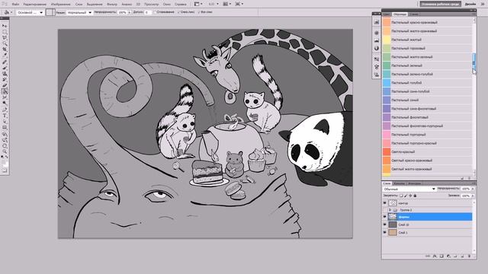Hide the selected blue-highlighted layer
Image resolution: width=488 pixels, height=274 pixels.
click(384, 217)
